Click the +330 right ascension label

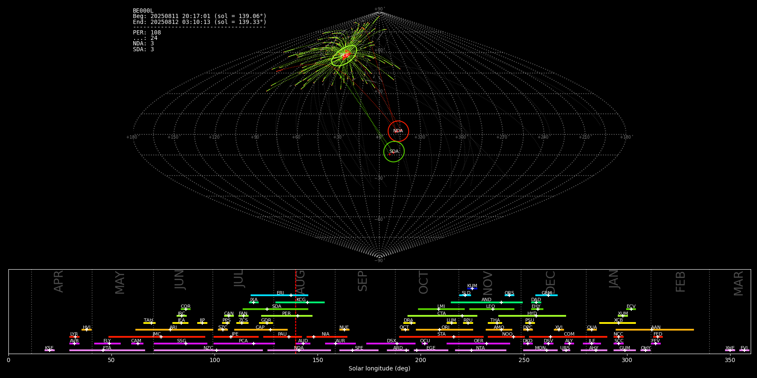(420, 137)
